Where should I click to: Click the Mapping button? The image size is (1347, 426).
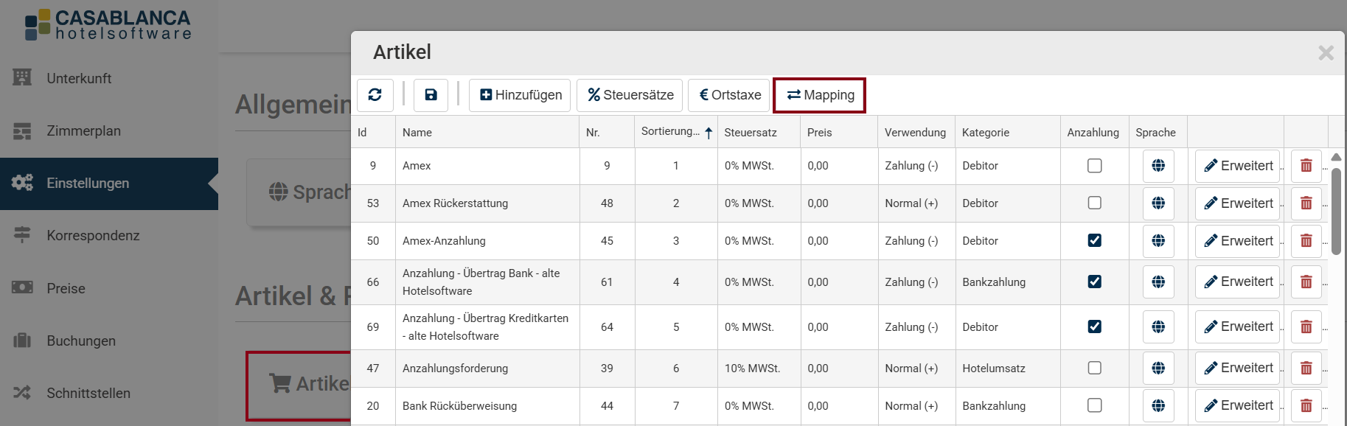pyautogui.click(x=819, y=95)
